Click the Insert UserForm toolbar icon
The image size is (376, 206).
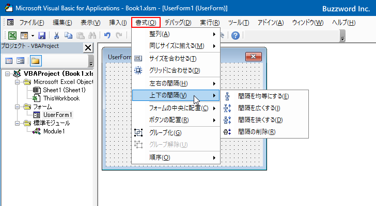click(x=24, y=36)
